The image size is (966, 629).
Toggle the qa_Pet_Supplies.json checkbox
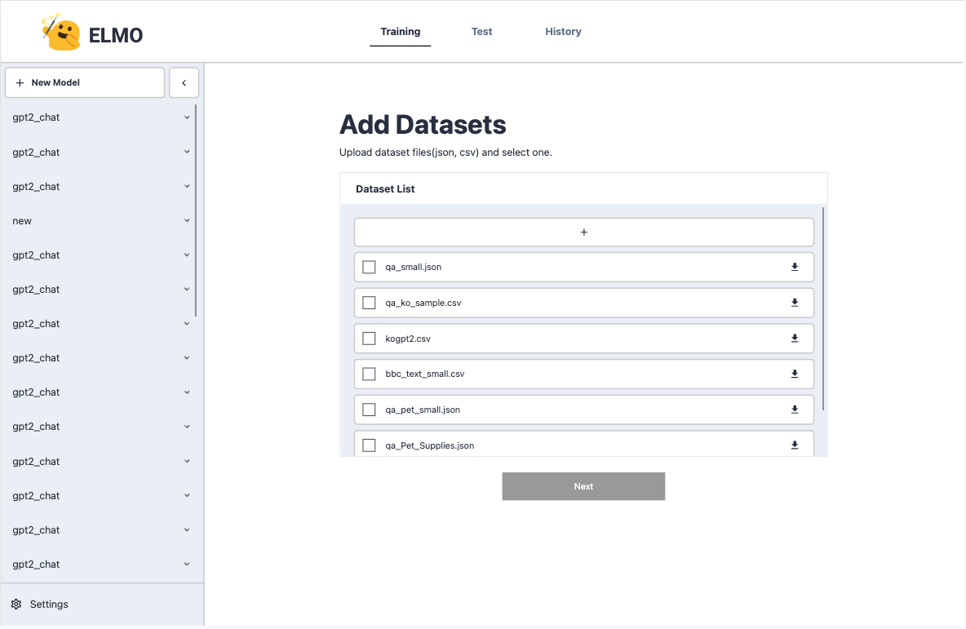369,445
